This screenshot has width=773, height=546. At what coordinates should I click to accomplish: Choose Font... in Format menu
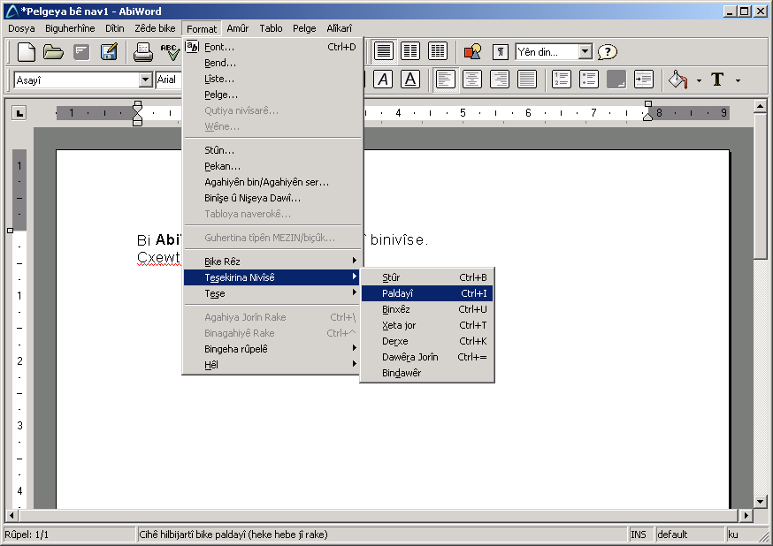(x=272, y=47)
